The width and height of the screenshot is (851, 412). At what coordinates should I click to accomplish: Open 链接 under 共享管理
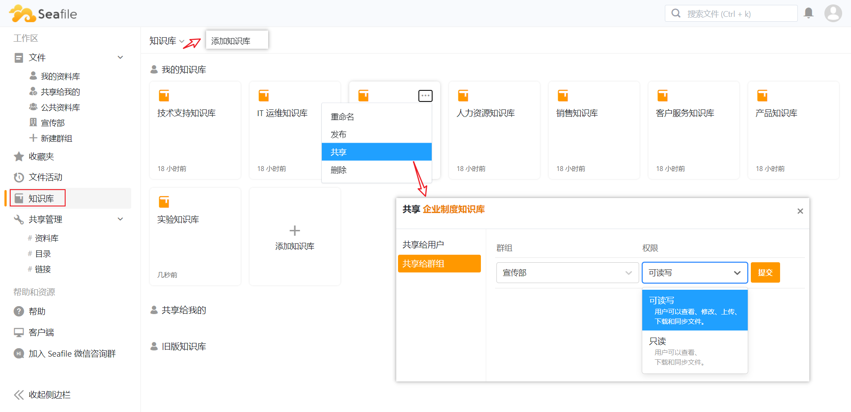[x=43, y=269]
